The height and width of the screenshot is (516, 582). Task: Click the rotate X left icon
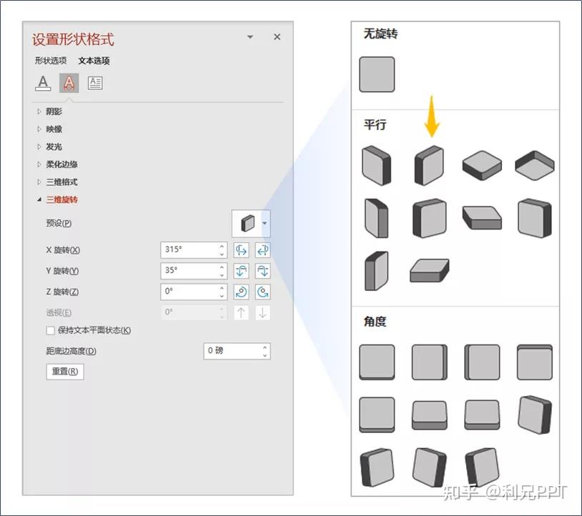tap(241, 250)
